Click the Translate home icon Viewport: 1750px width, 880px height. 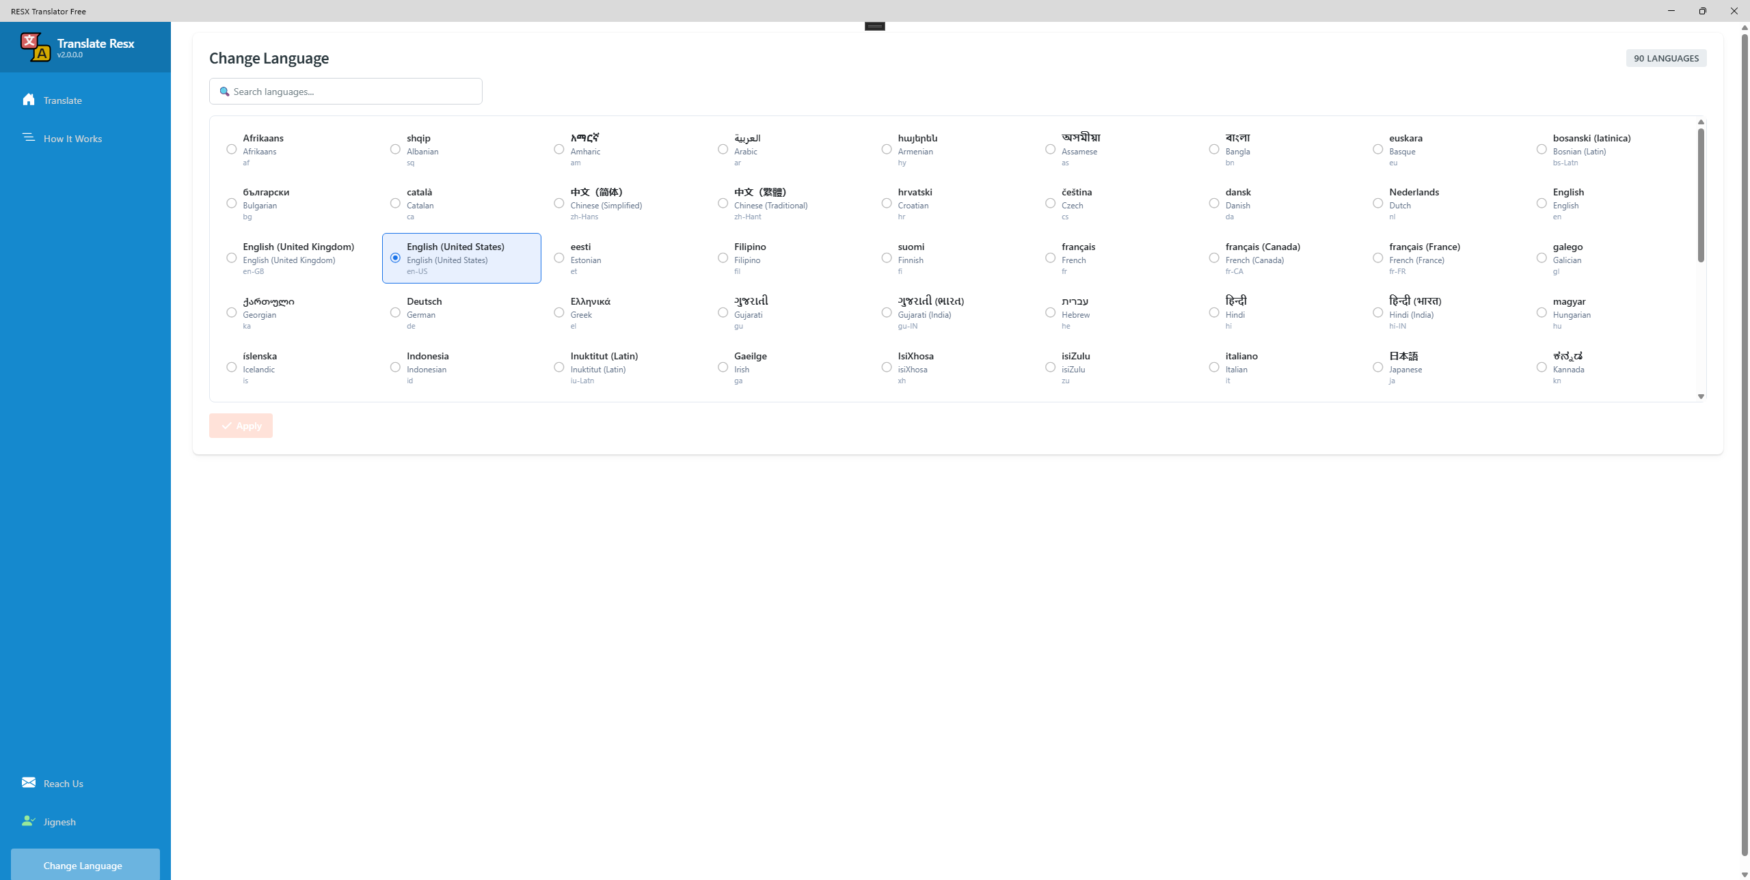point(29,100)
